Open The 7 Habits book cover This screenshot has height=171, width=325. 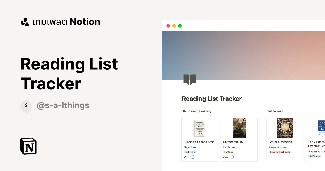[321, 128]
